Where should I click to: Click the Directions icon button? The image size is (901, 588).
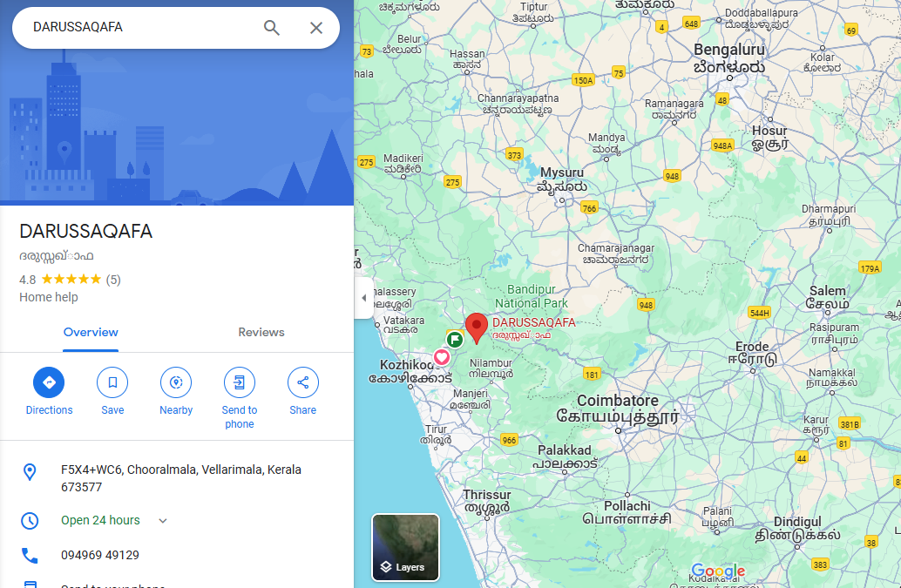49,382
